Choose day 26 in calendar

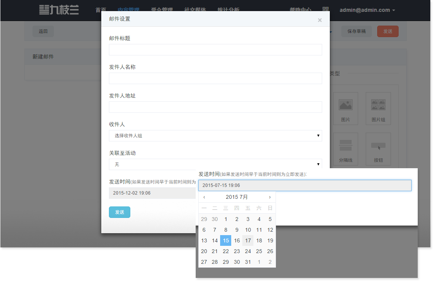click(270, 252)
